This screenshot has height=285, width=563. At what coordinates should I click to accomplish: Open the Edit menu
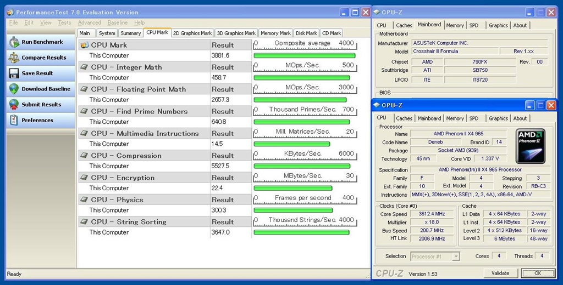[x=29, y=22]
